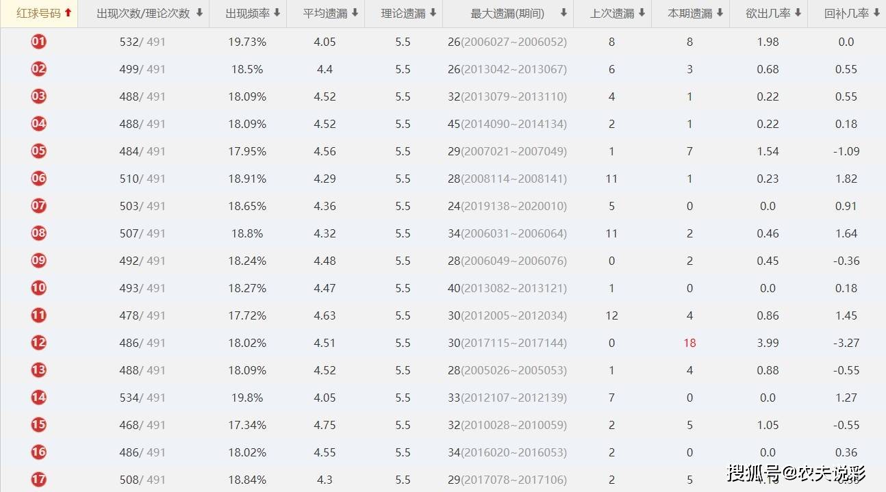The height and width of the screenshot is (492, 886).
Task: Click period range 2014090~2014134 in row 04
Action: tap(514, 124)
